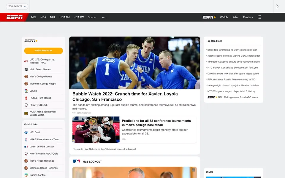Click the MLB logo in MLB Lockout header
Screen dimensions: 285x178
[x=76, y=161]
